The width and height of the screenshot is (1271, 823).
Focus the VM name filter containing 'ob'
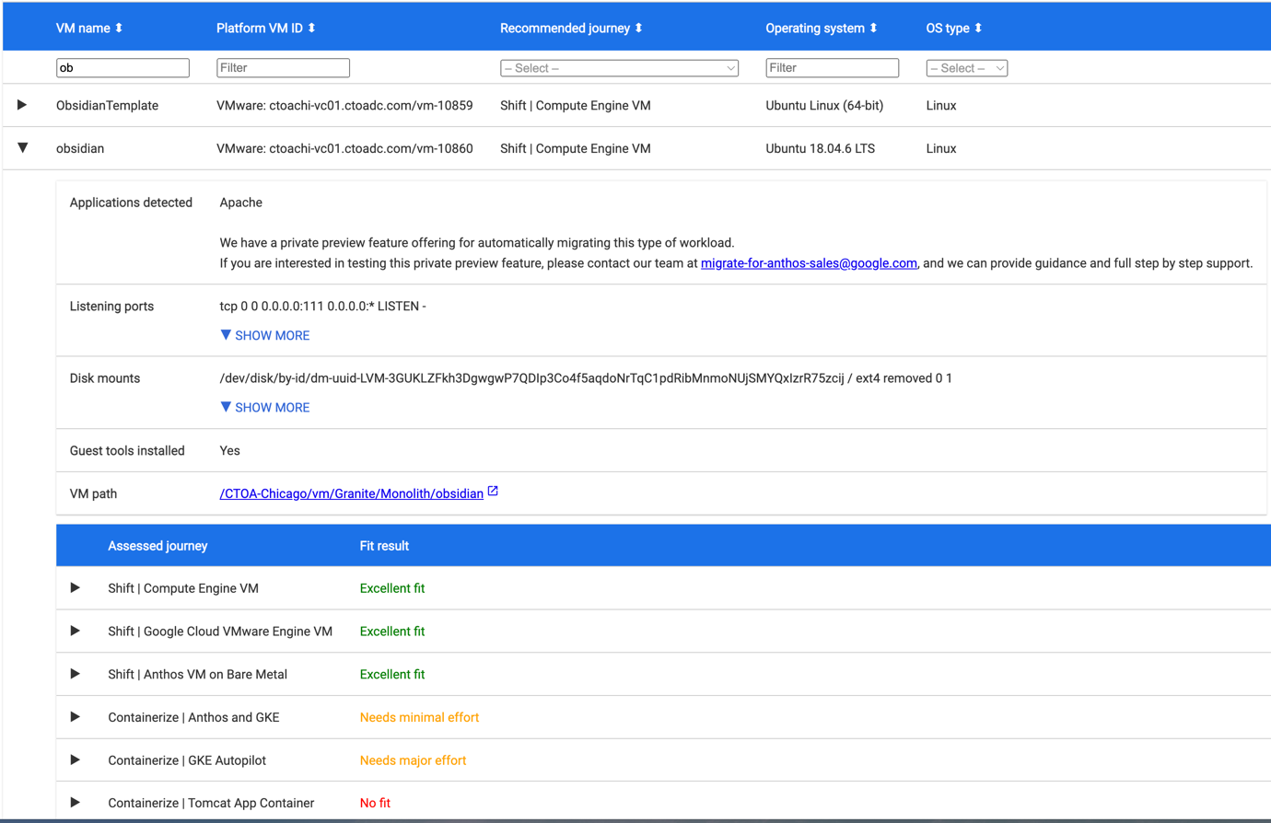tap(122, 67)
